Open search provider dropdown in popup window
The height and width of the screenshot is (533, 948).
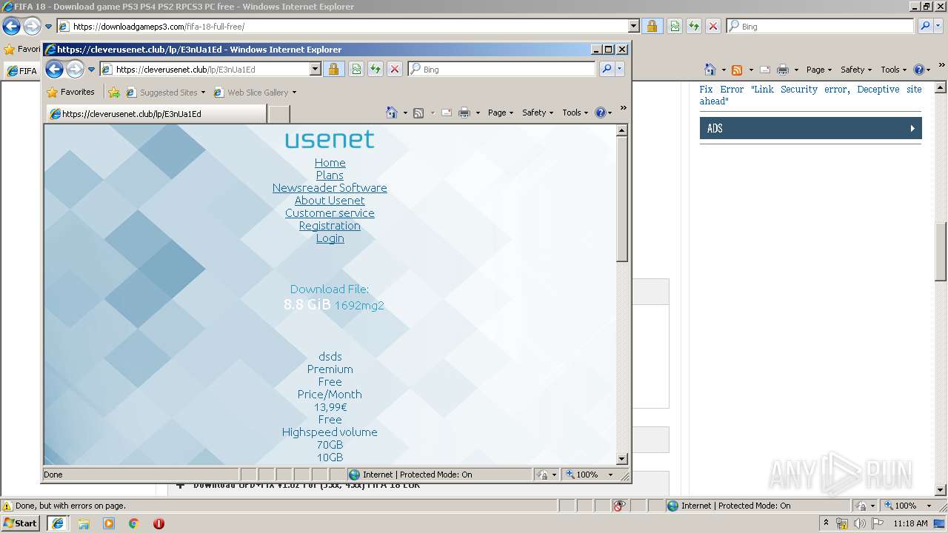(620, 69)
